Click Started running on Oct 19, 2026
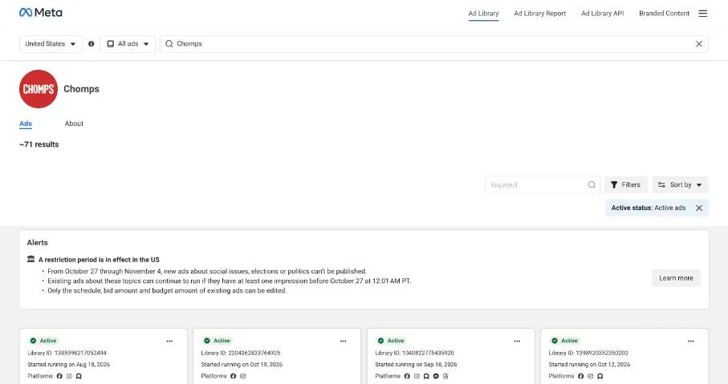The height and width of the screenshot is (384, 728). click(242, 365)
